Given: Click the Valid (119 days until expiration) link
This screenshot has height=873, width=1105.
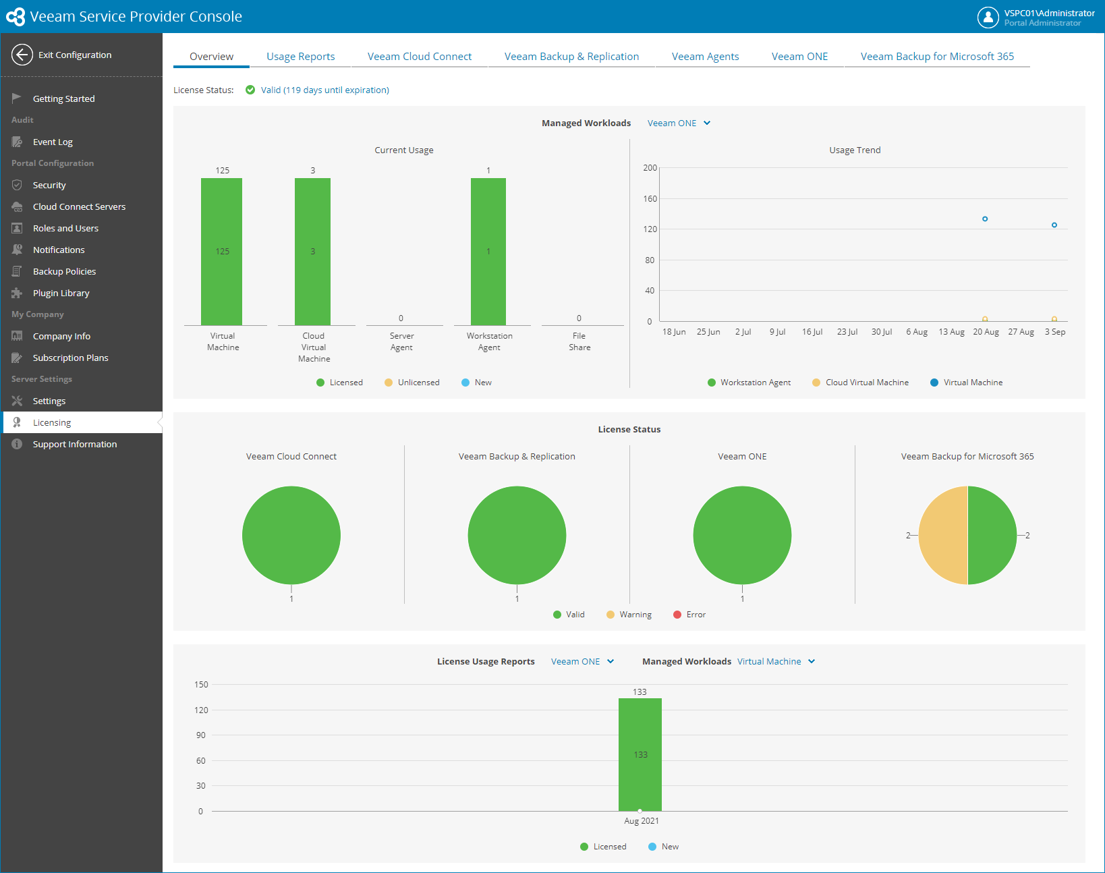Looking at the screenshot, I should [x=325, y=90].
